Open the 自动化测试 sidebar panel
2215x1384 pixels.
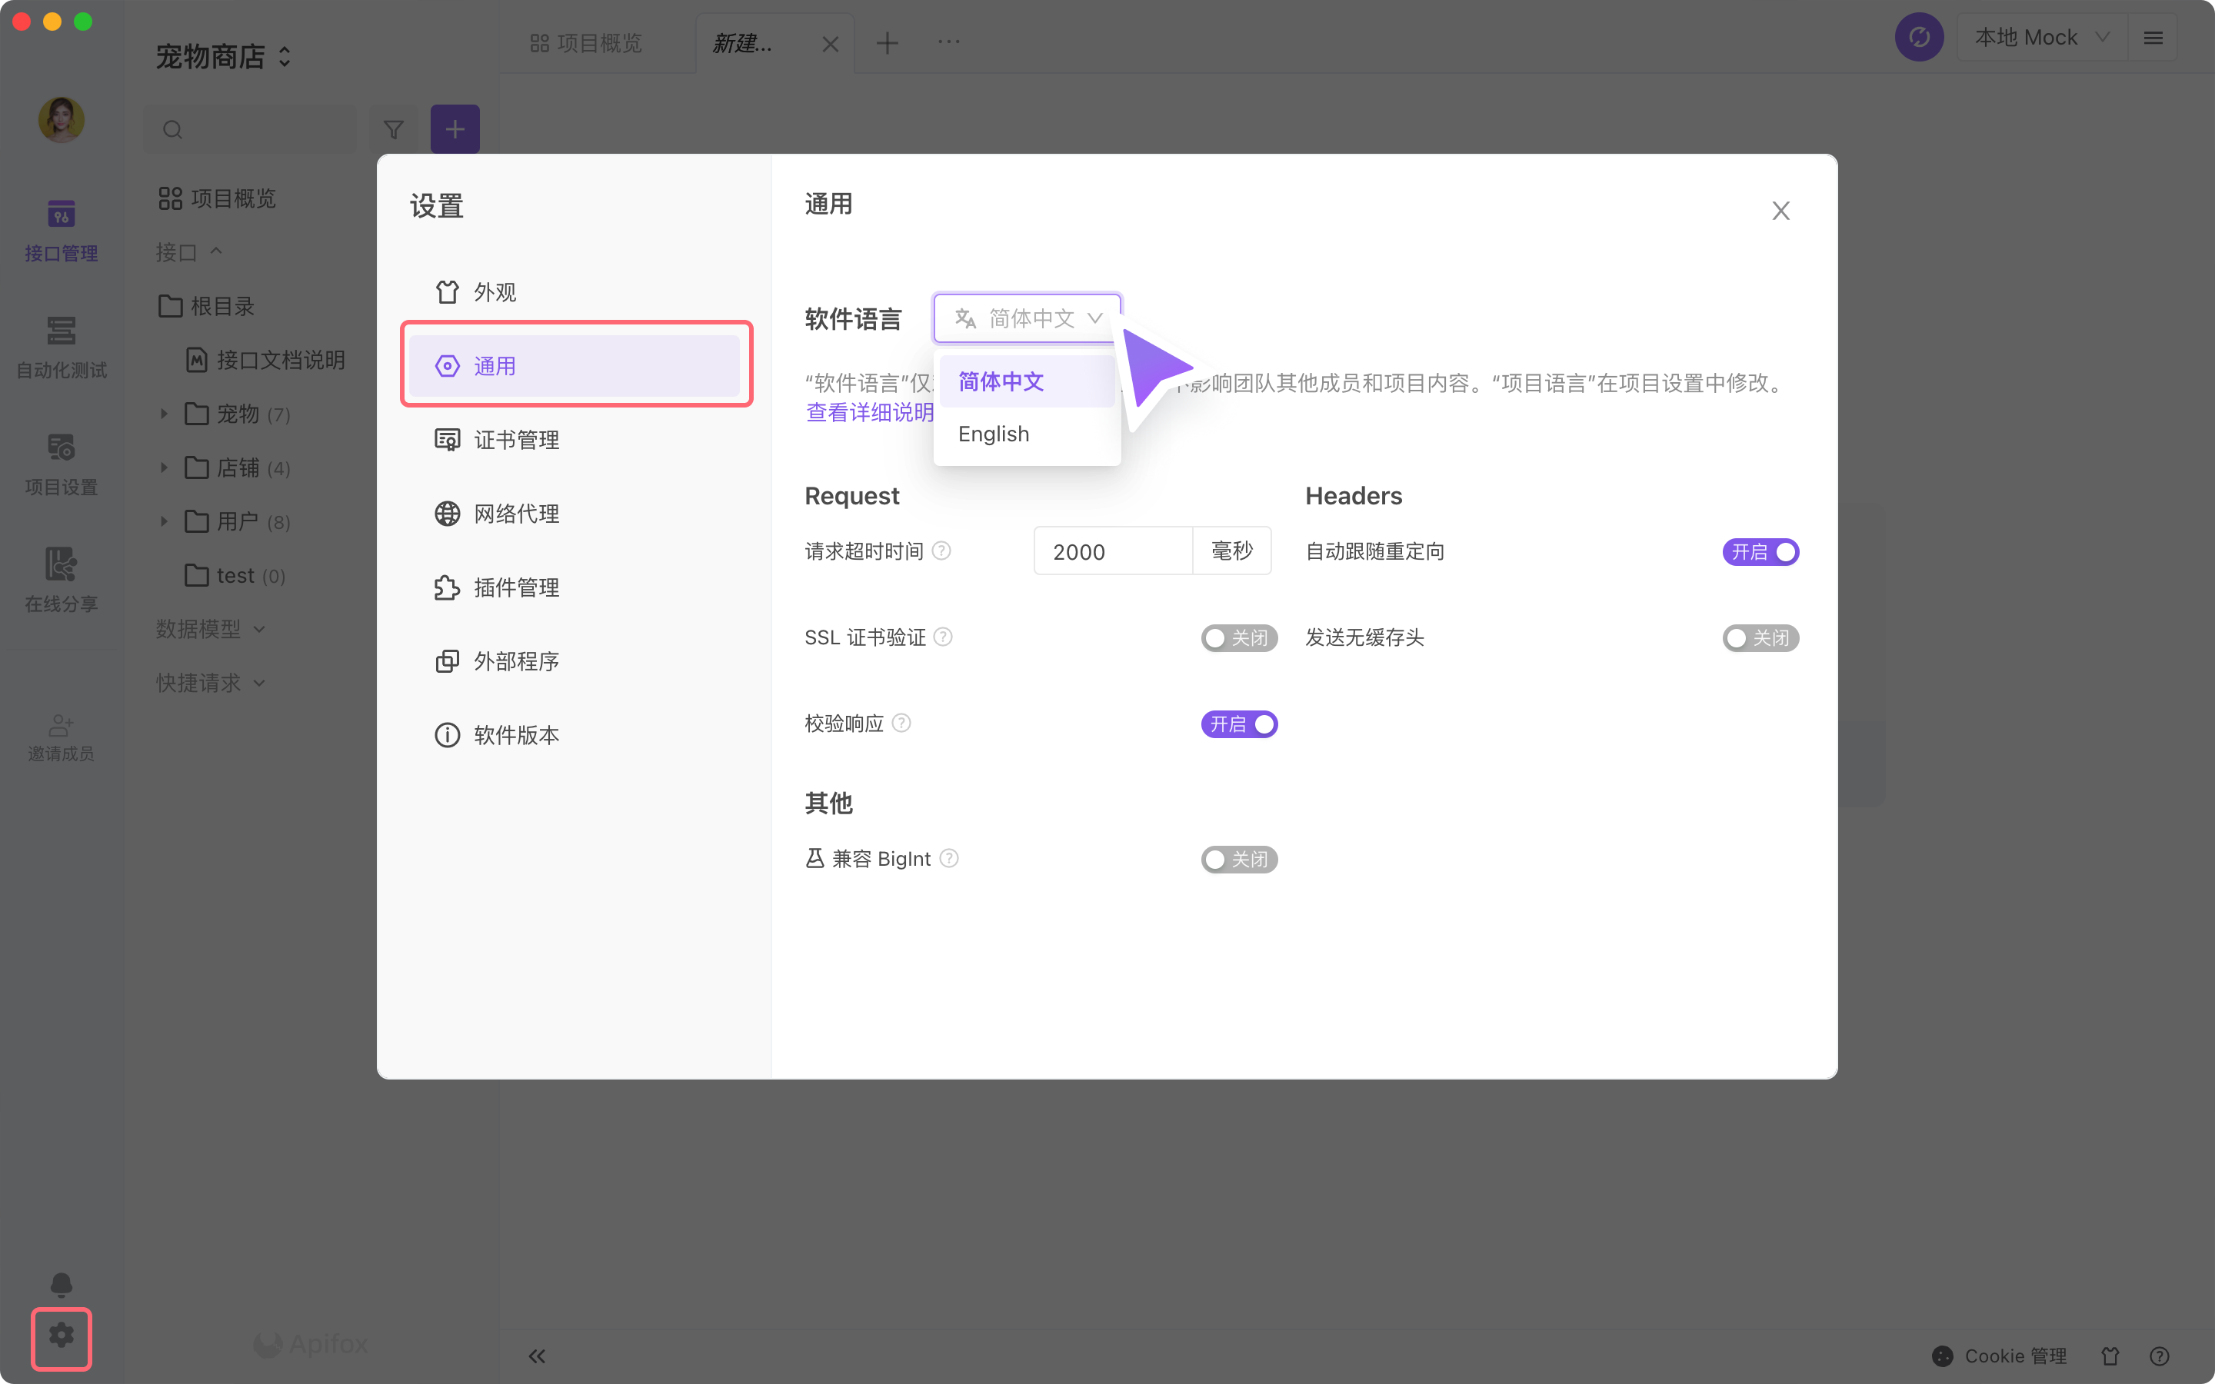pos(61,346)
